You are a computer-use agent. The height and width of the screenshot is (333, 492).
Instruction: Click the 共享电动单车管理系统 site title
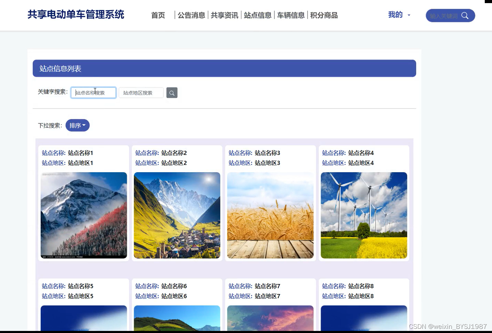point(76,14)
